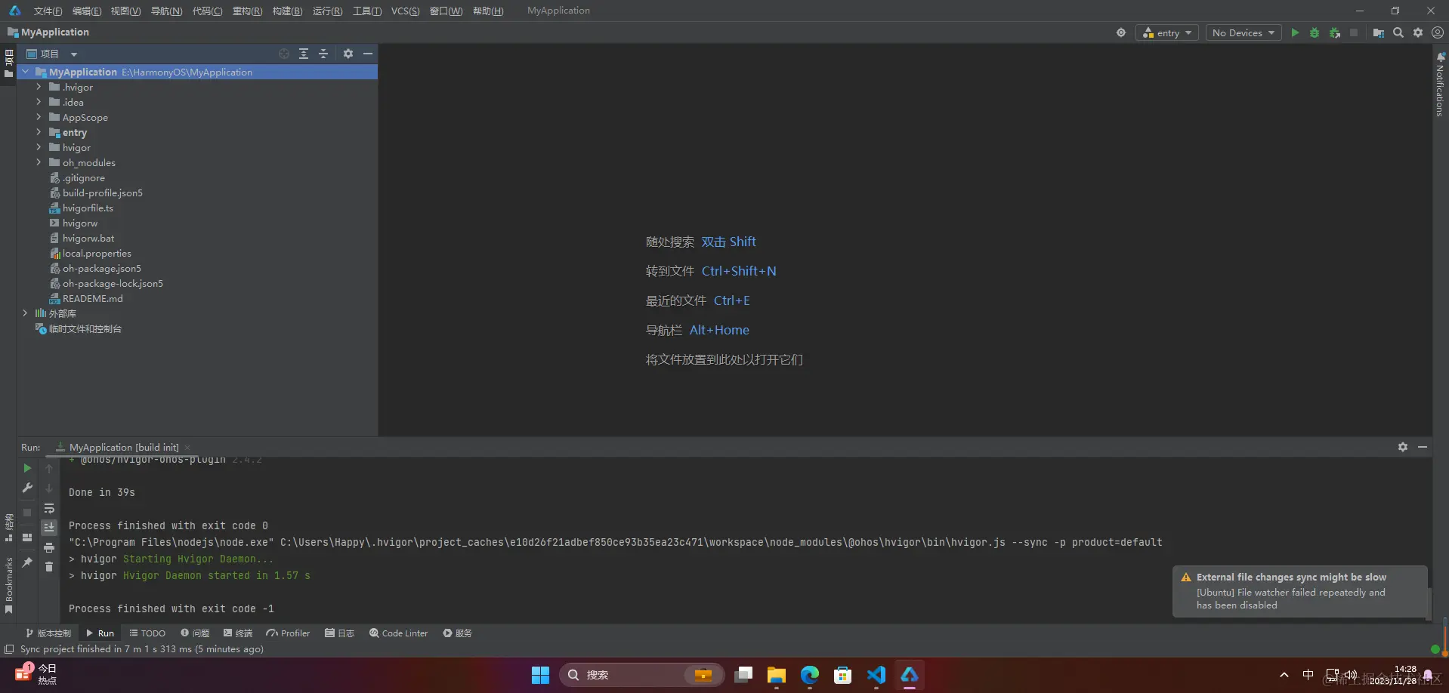Open the 版本控制 tab
The height and width of the screenshot is (693, 1449).
[48, 633]
